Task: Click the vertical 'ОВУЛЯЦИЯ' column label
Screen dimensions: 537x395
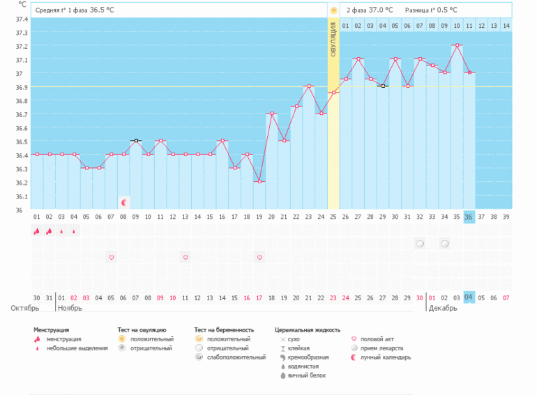Action: click(x=333, y=42)
